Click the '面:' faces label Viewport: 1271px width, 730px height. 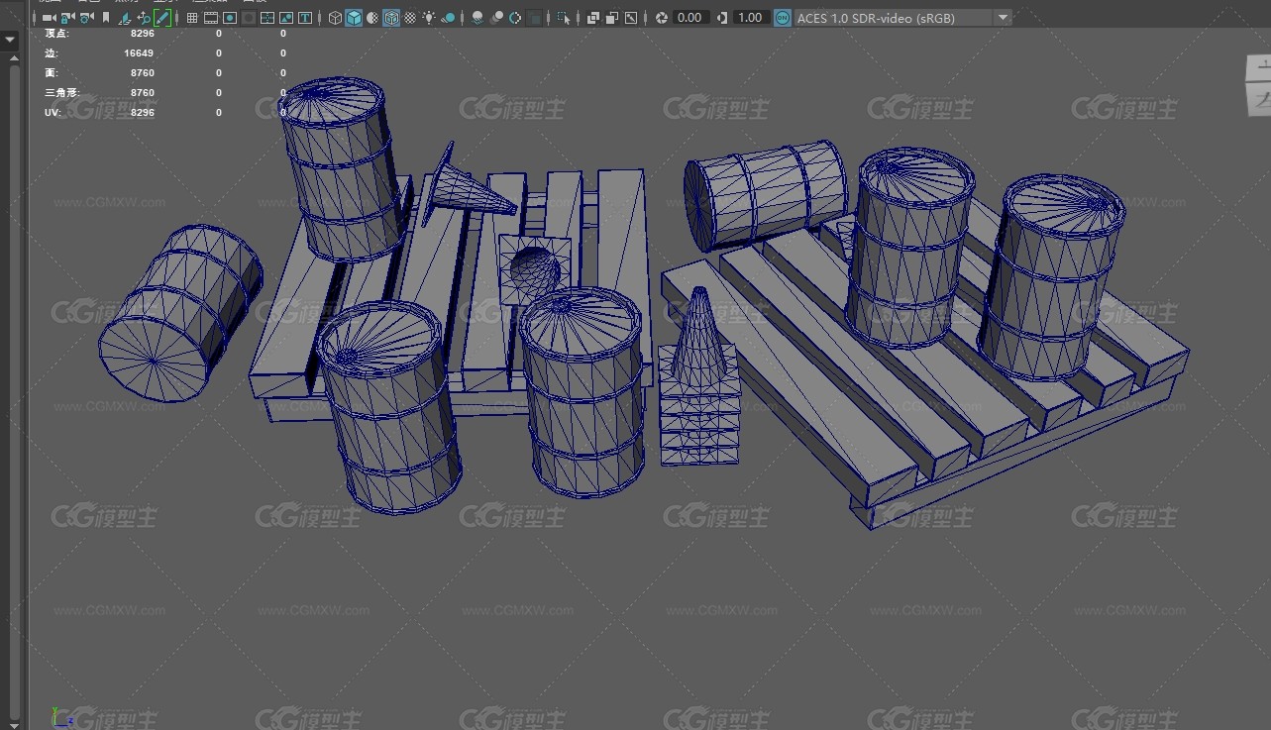[x=52, y=73]
